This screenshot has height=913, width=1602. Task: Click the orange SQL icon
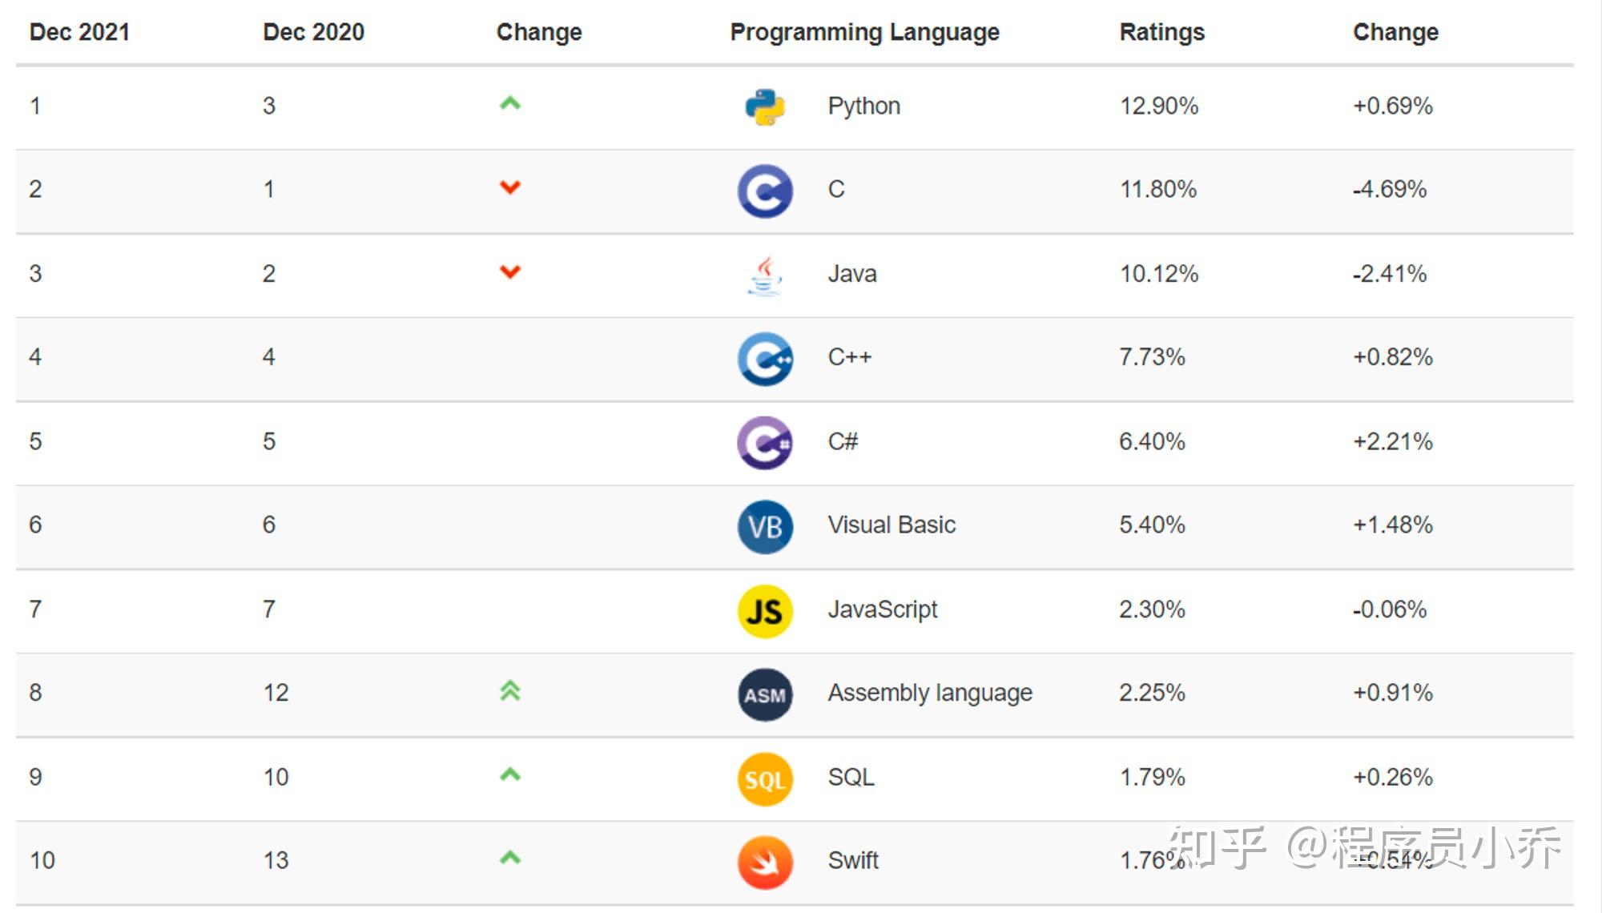click(x=765, y=778)
